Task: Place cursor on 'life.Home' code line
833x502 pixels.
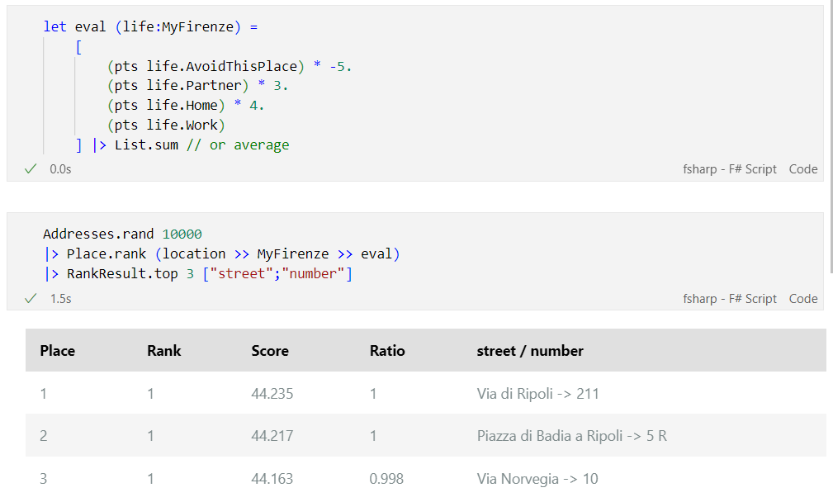Action: 186,105
